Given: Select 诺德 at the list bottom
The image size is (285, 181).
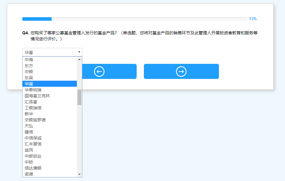Looking at the screenshot, I should pos(50,174).
